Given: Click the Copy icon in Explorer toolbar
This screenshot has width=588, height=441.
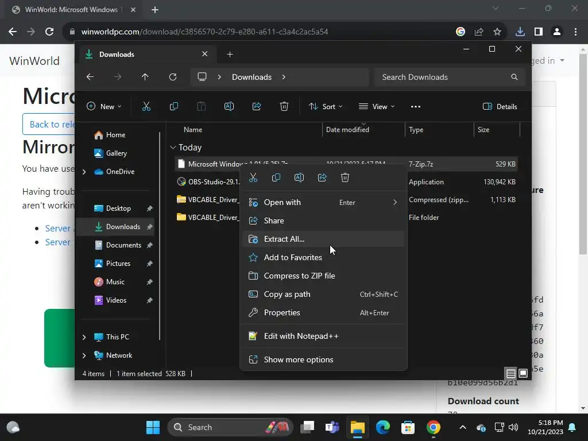Looking at the screenshot, I should pos(173,106).
